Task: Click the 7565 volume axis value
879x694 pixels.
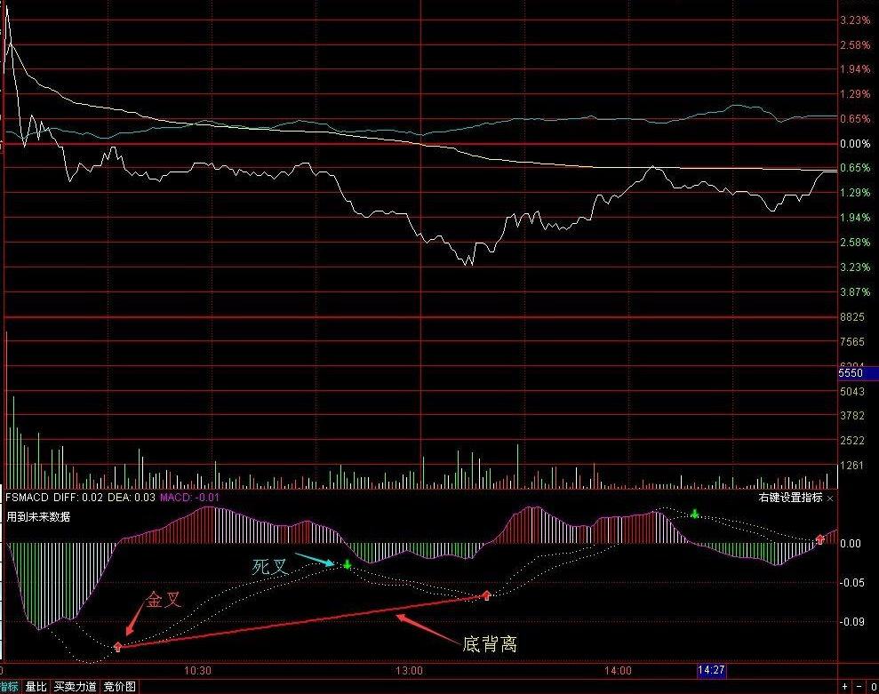Action: 852,341
